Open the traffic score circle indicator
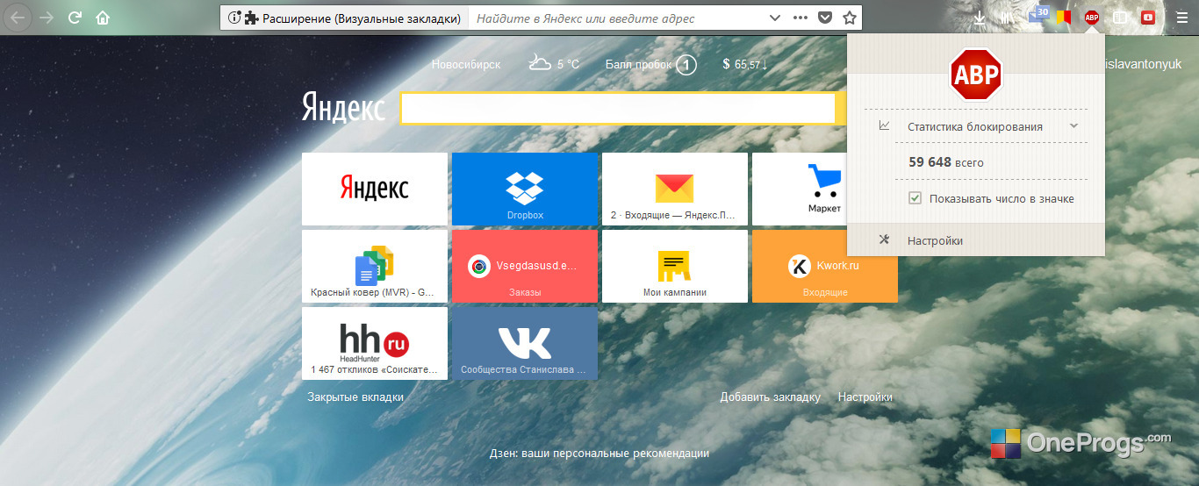 pos(687,64)
